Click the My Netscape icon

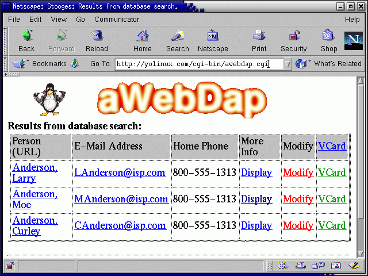(213, 40)
